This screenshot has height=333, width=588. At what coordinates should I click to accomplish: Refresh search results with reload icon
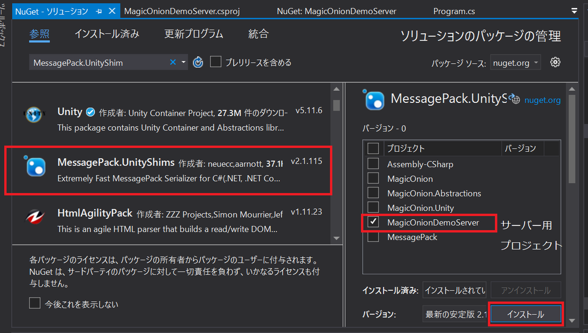[198, 62]
